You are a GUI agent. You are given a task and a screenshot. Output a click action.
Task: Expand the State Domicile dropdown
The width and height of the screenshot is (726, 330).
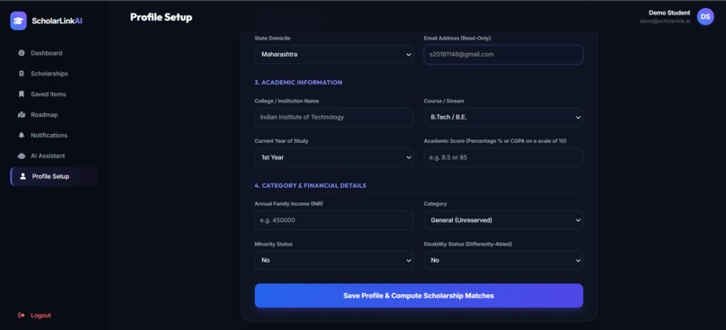pyautogui.click(x=334, y=55)
